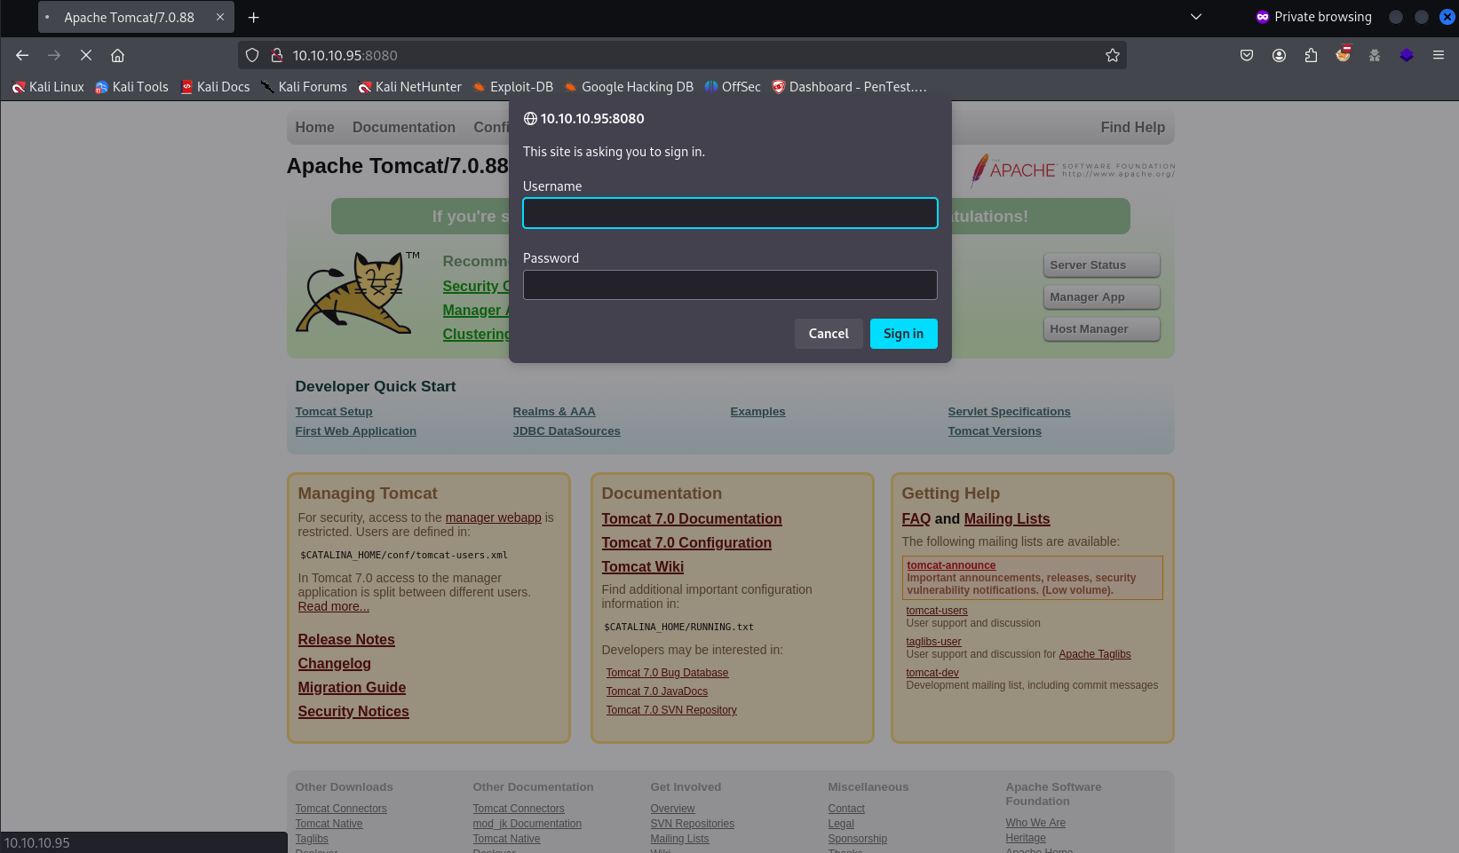
Task: Go back with the browser back arrow
Action: coord(22,55)
